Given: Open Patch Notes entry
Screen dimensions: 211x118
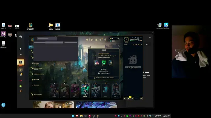Looking at the screenshot, I should [x=37, y=95].
